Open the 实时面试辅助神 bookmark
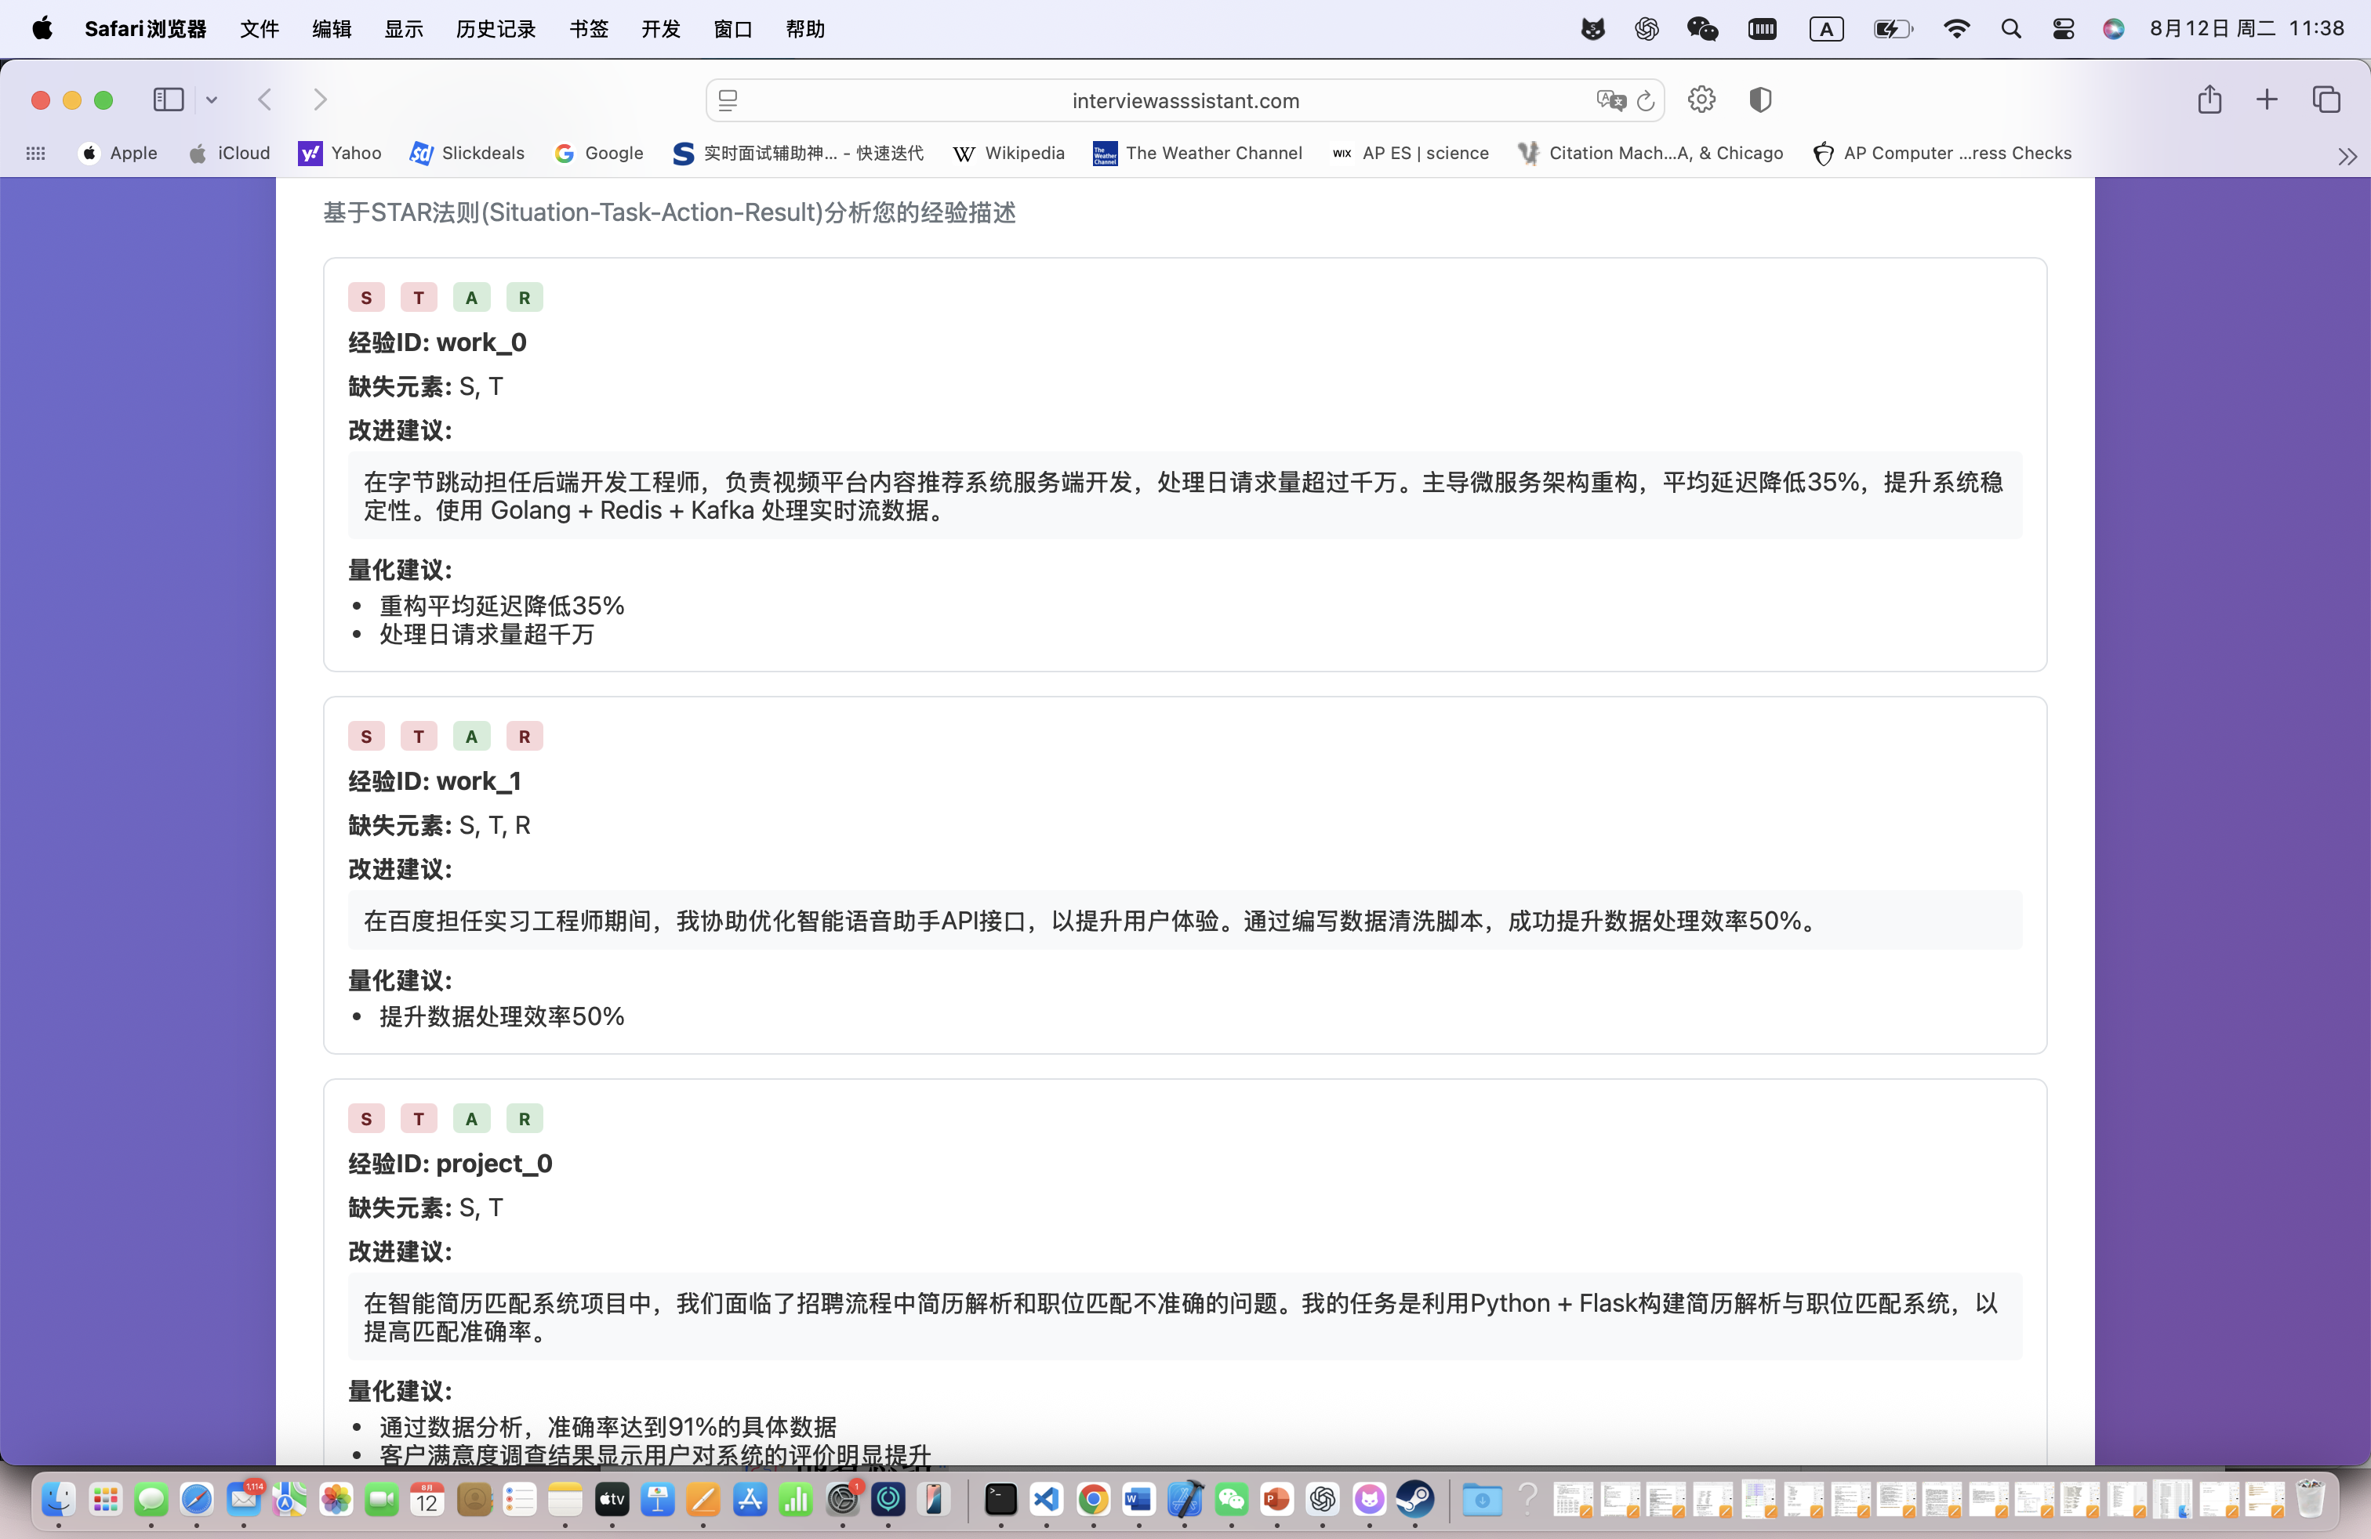 point(799,154)
